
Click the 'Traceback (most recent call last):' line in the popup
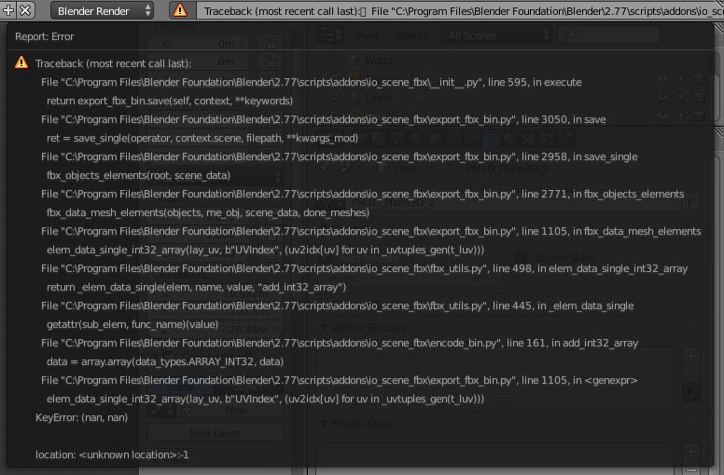tap(113, 63)
